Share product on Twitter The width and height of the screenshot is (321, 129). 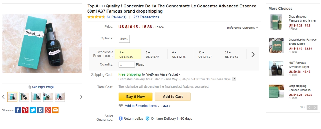coord(33,110)
